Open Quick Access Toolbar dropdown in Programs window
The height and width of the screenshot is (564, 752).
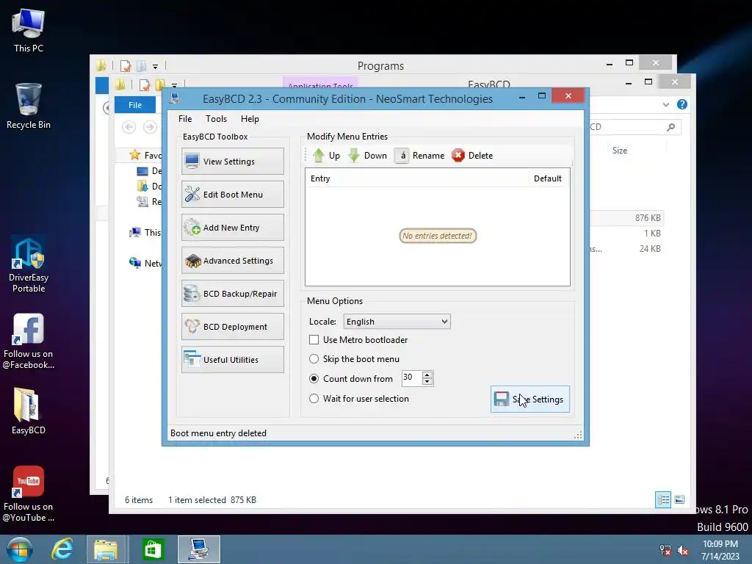(155, 66)
